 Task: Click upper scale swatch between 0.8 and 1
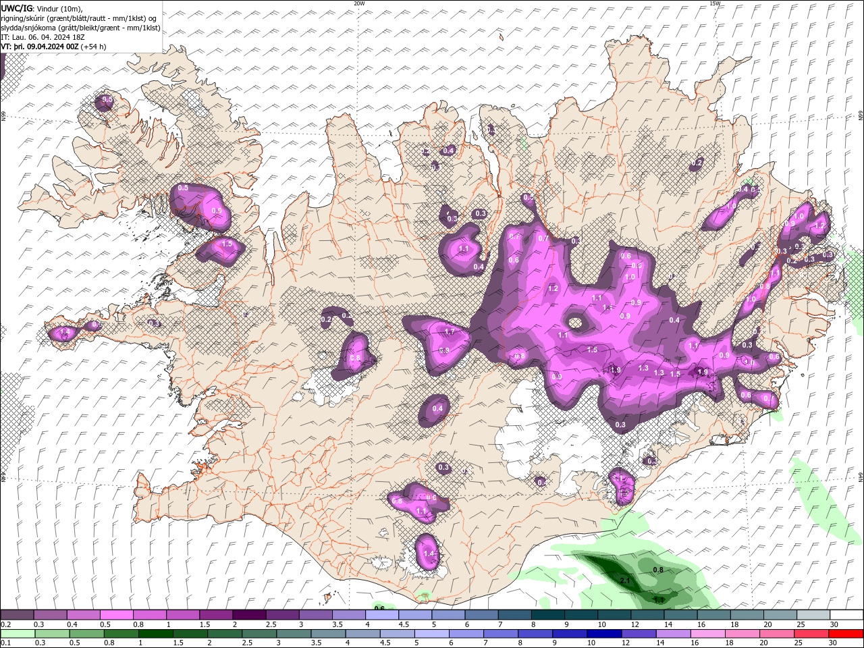pyautogui.click(x=151, y=615)
